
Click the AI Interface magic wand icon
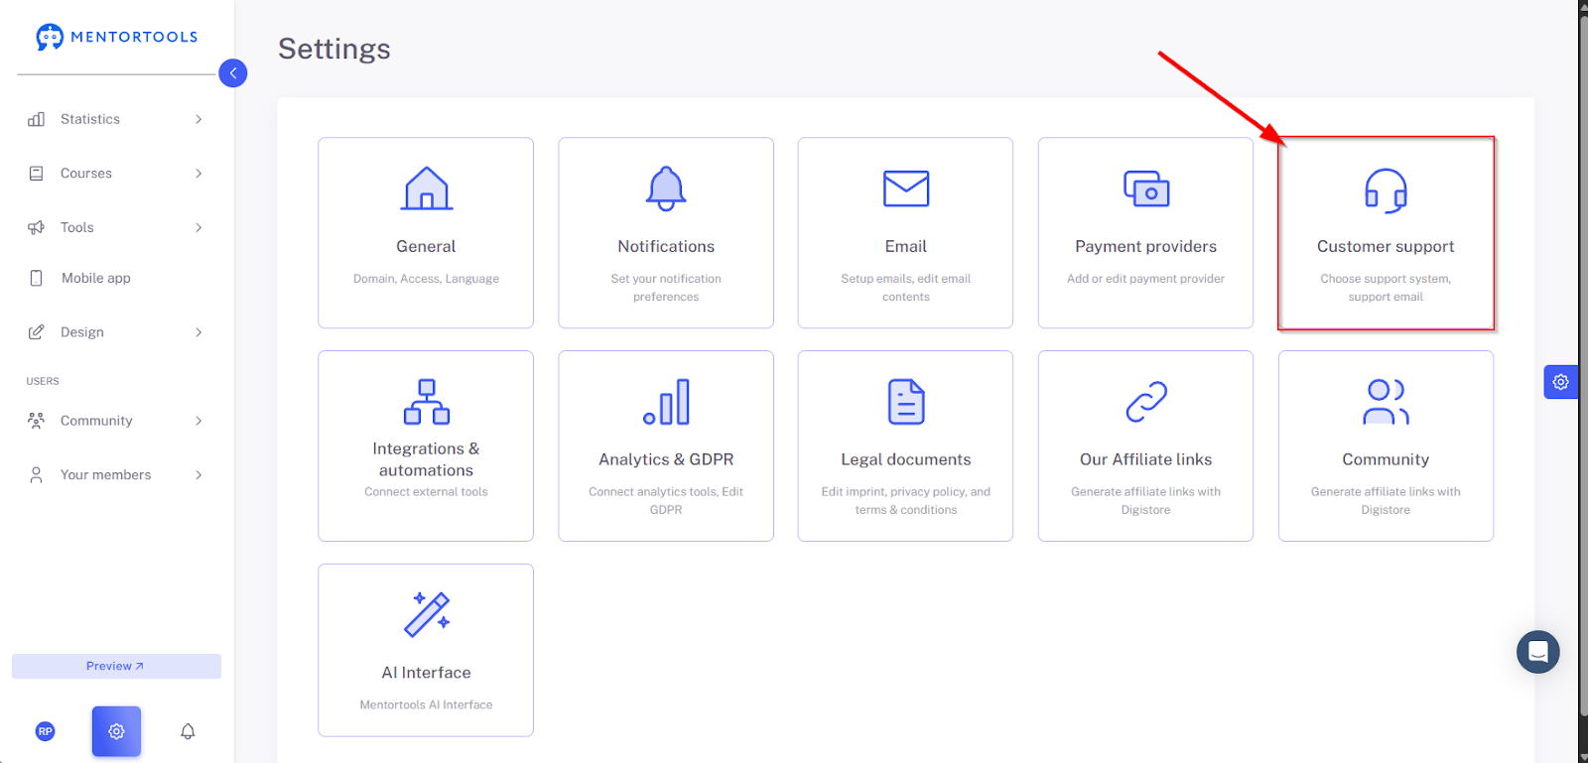pyautogui.click(x=427, y=614)
